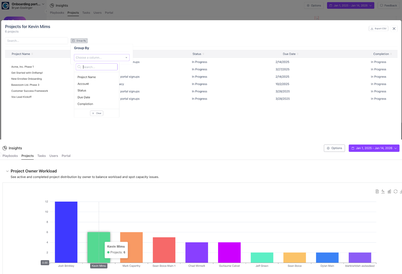Toggle the Group By button
402x274 pixels.
pos(79,41)
